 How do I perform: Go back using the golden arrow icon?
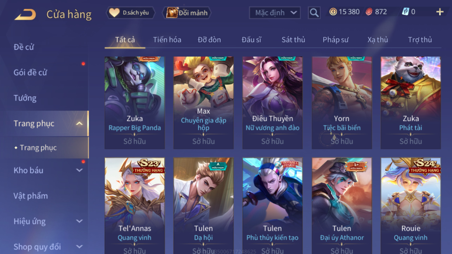25,14
